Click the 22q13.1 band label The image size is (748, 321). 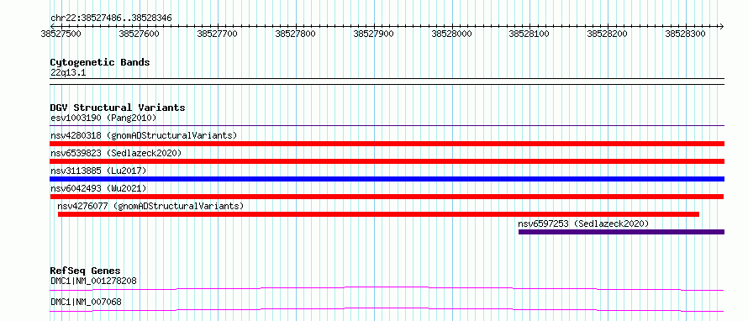pos(68,73)
